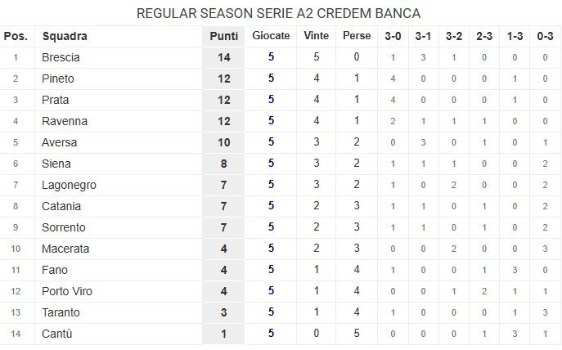This screenshot has width=562, height=350.
Task: Click Brescia's 14 points cell
Action: 223,57
